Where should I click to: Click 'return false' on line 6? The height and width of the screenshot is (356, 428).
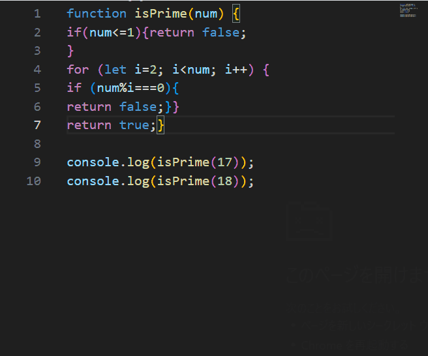click(x=112, y=106)
